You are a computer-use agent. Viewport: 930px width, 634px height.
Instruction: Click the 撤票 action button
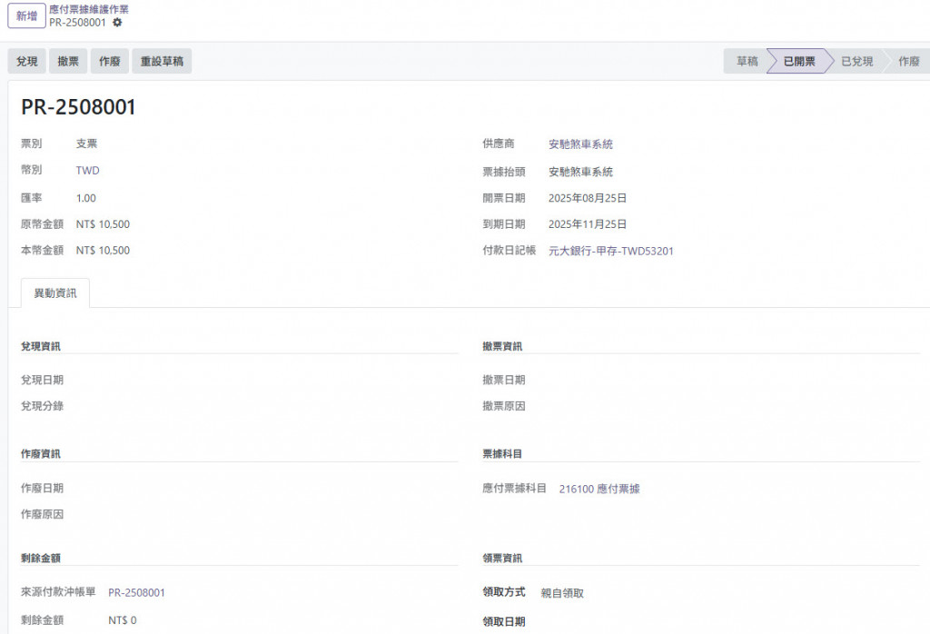point(68,61)
